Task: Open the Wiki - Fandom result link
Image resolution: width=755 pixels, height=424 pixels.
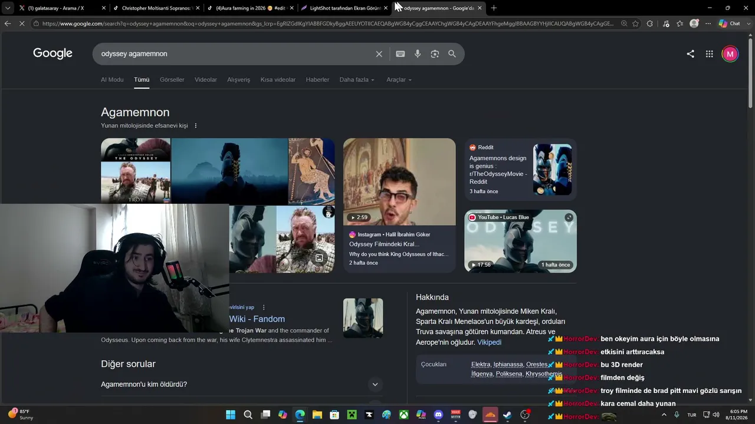Action: (x=257, y=319)
